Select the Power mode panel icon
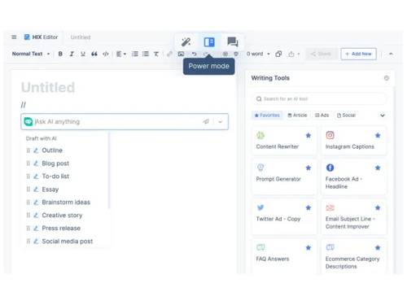Screen dimensions: 407x305 pos(209,42)
